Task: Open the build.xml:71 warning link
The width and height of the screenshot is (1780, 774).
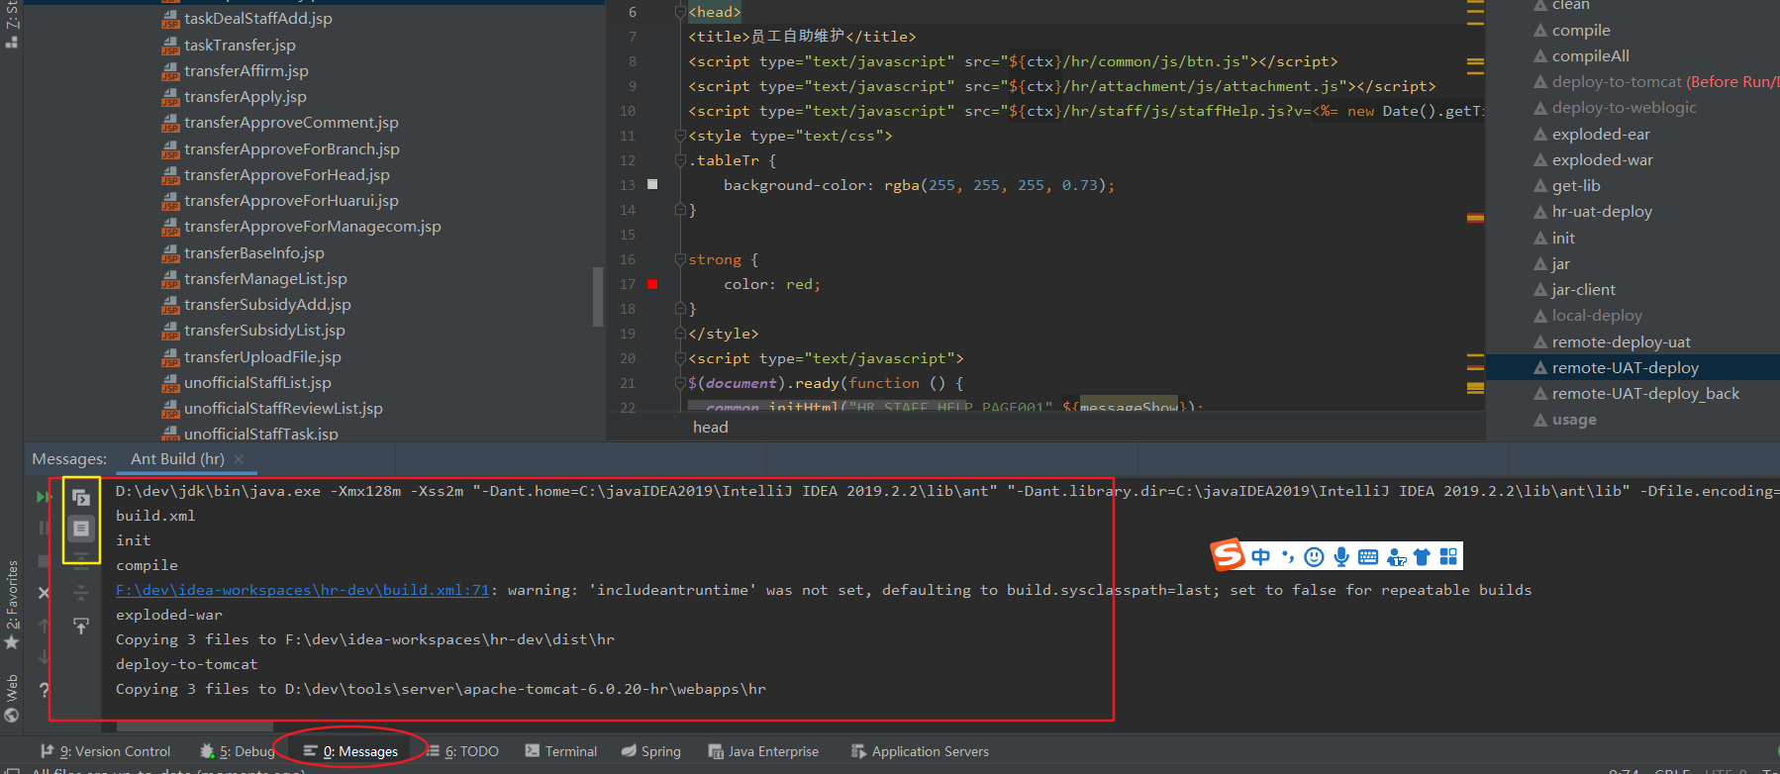Action: tap(303, 590)
